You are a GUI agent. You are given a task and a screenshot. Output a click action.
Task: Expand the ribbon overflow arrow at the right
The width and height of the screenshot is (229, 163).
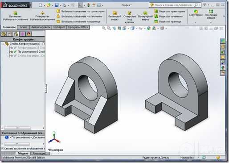pyautogui.click(x=224, y=17)
